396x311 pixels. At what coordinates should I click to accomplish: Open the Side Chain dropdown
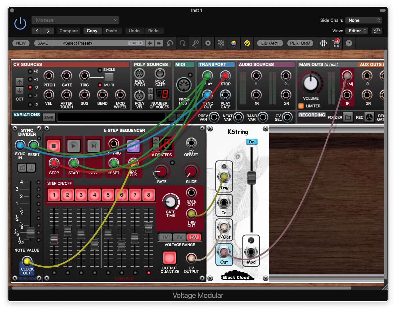coord(363,20)
